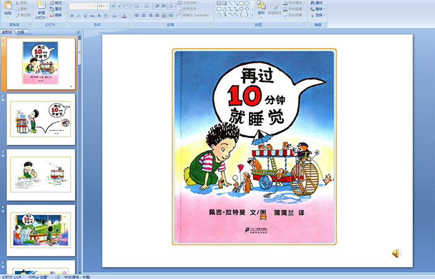Viewport: 435px width, 279px height.
Task: Click the Copy (复制) icon
Action: point(17,9)
